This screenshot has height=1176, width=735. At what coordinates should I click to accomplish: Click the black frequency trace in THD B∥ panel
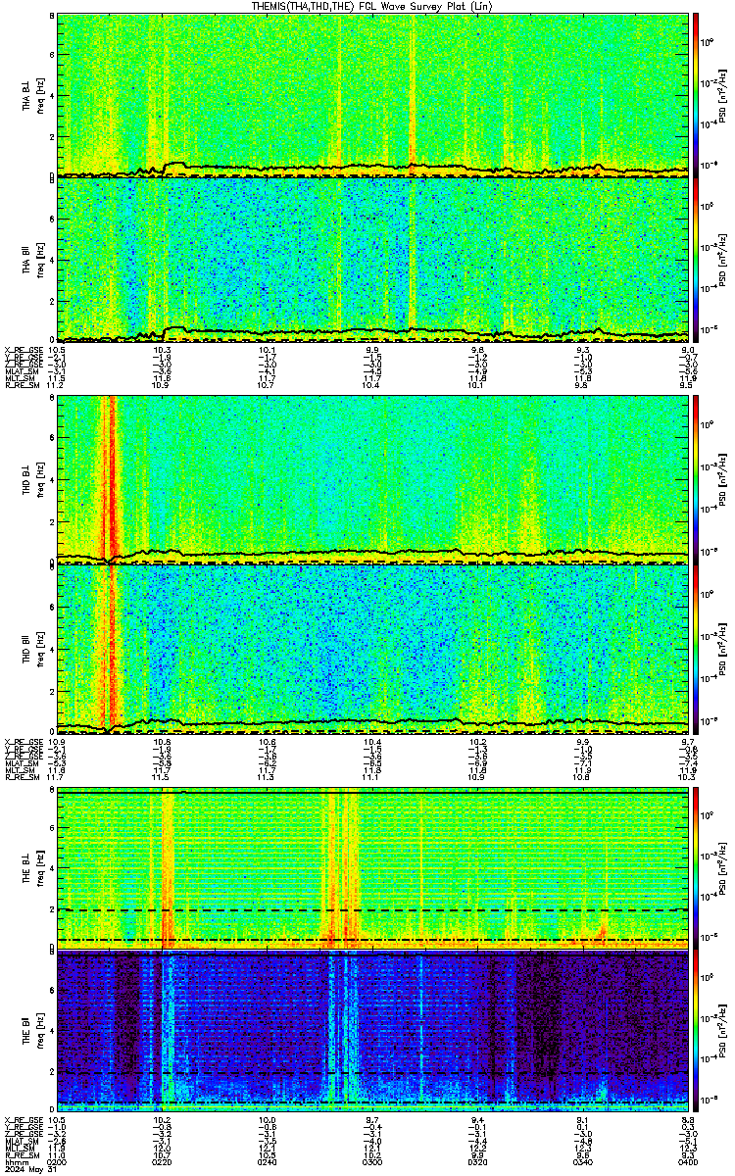pos(373,724)
